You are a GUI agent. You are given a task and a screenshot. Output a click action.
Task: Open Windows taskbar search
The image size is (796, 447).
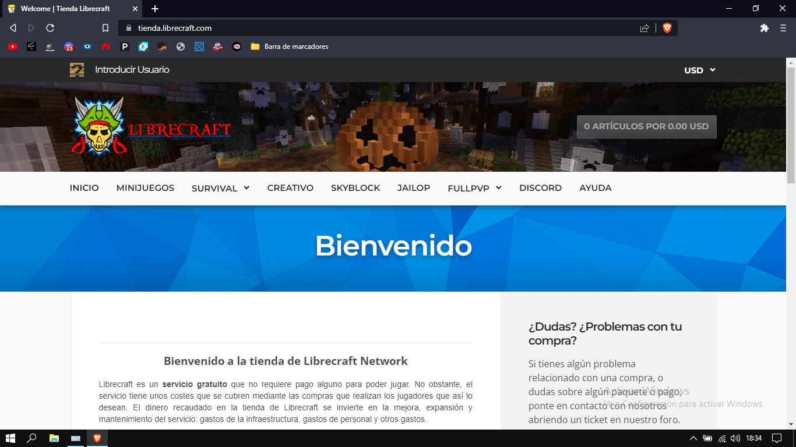click(32, 438)
